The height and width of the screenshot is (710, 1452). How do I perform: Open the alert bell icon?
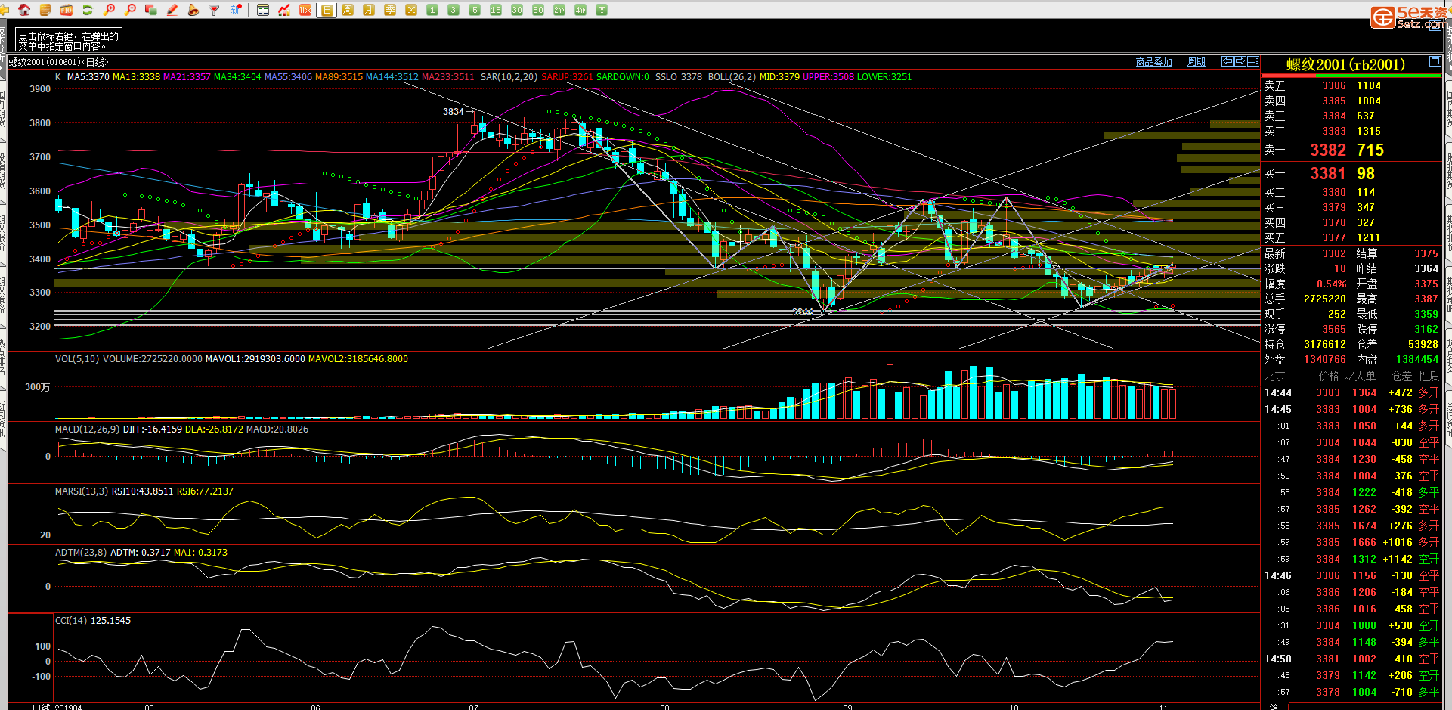193,10
